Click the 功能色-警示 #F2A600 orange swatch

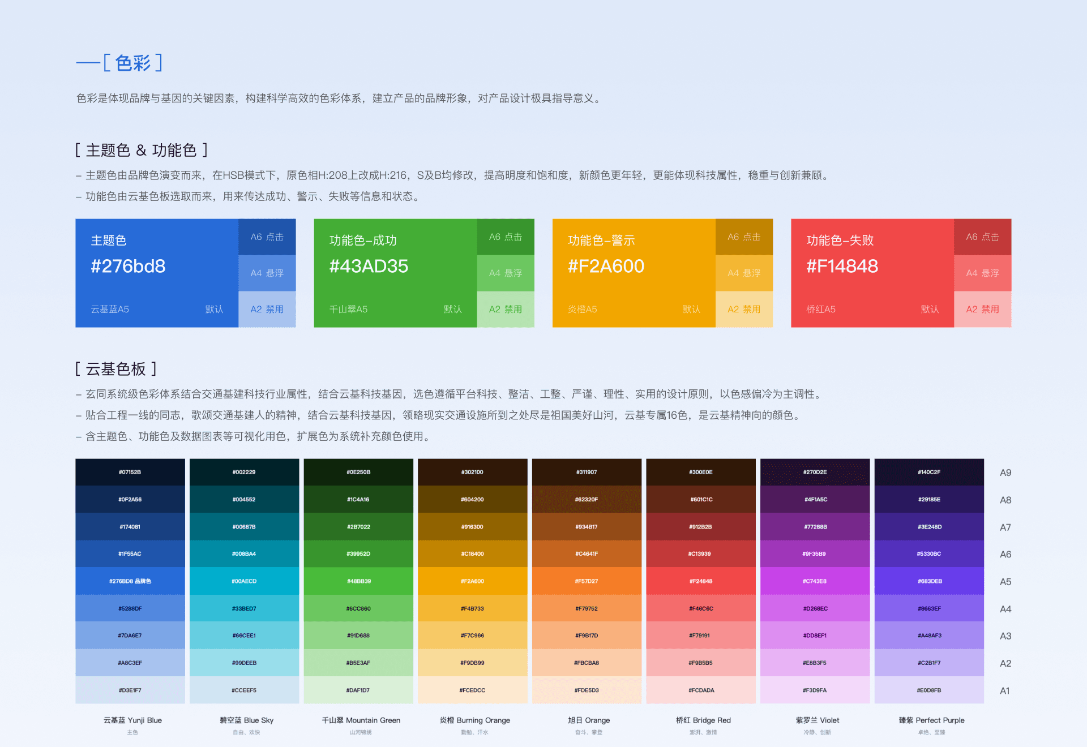coord(634,273)
